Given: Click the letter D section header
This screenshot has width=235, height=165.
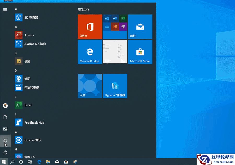Looking at the screenshot, I should pos(16,70).
